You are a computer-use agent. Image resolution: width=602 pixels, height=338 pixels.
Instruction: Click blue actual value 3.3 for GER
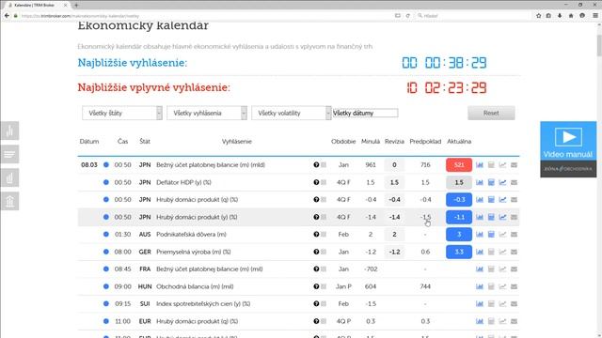tap(459, 252)
